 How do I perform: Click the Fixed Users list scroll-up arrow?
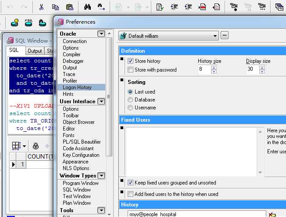click(x=260, y=131)
